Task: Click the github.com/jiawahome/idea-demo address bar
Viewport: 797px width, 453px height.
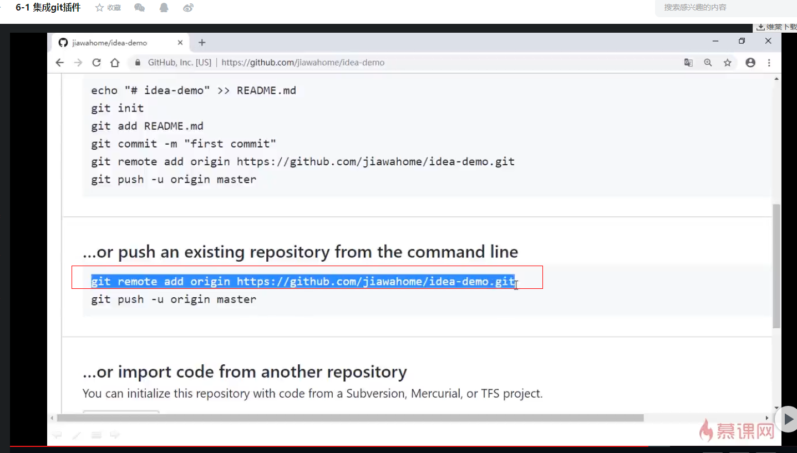Action: pos(303,63)
